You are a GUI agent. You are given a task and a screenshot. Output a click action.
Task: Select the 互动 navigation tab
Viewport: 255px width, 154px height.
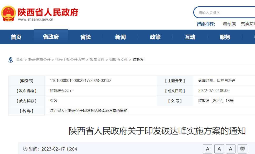tap(190, 37)
